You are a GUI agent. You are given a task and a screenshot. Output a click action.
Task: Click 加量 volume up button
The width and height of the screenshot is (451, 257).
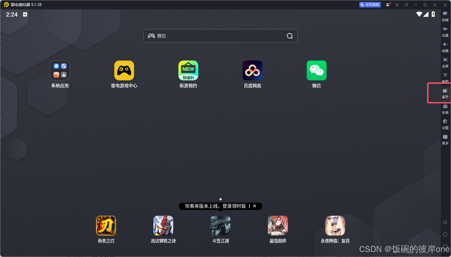(445, 32)
